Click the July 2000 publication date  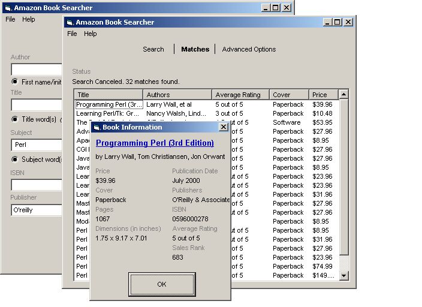186,180
